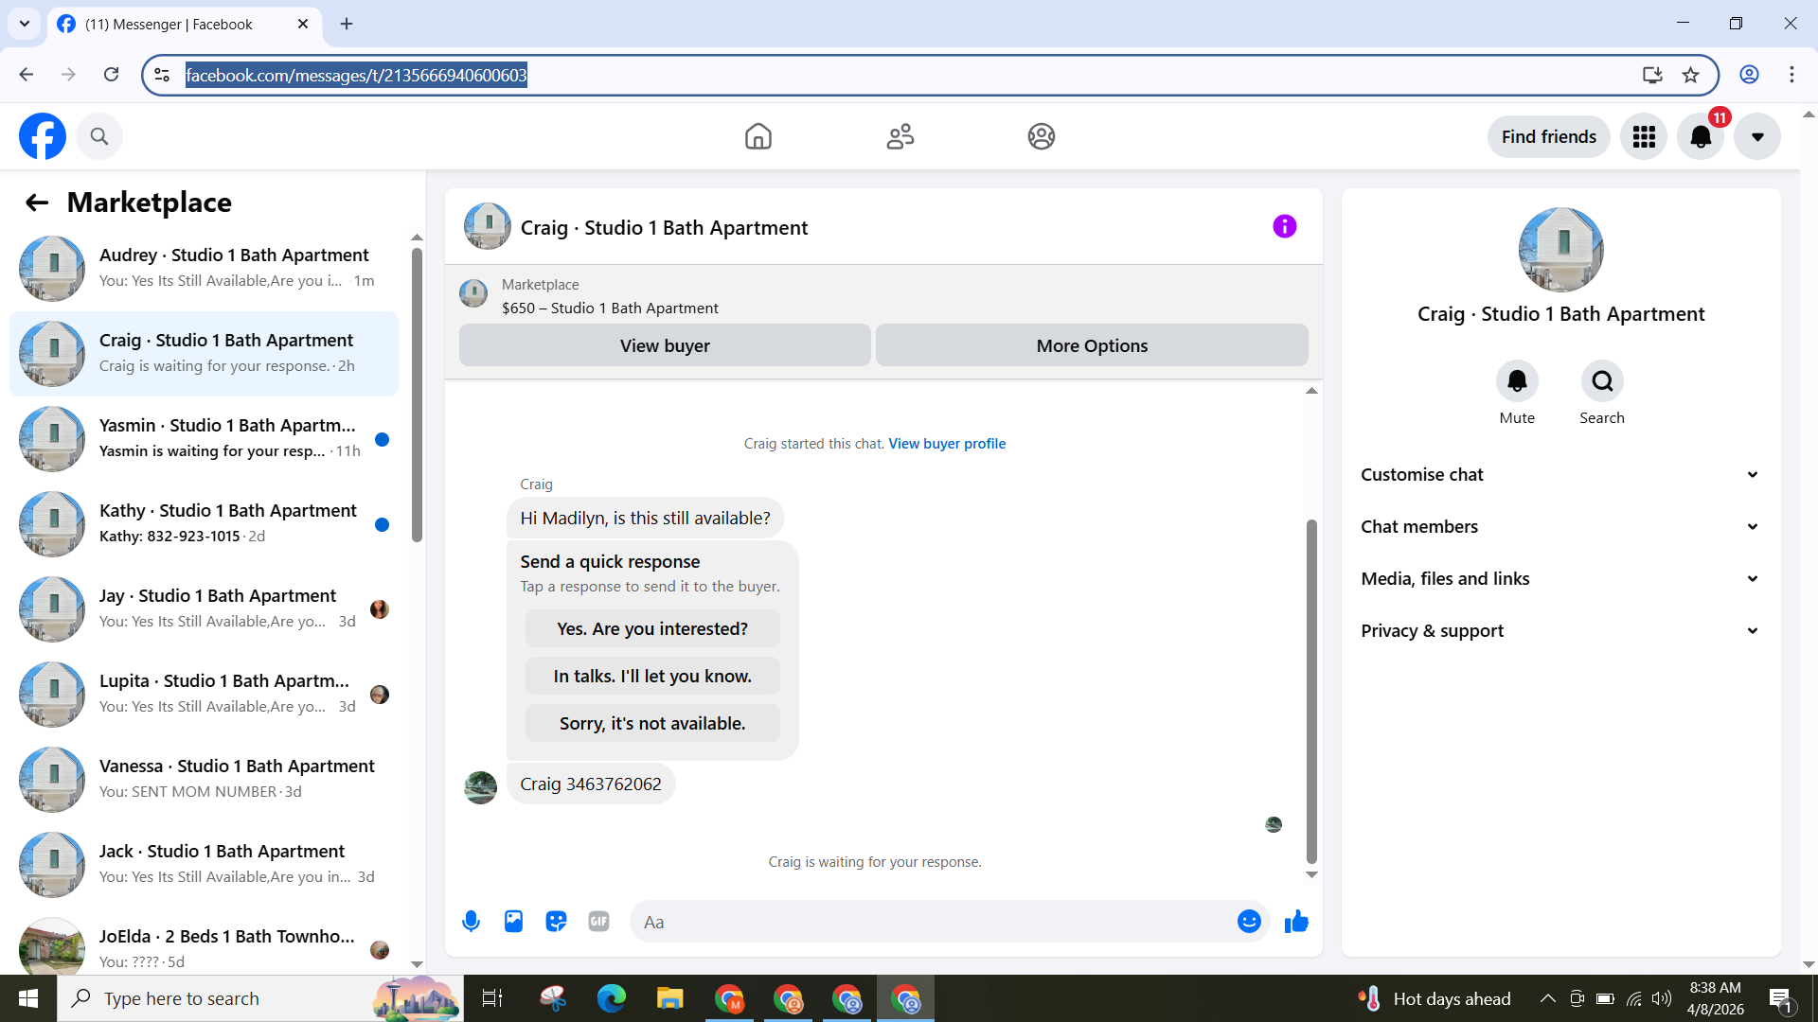
Task: Open the account dropdown arrow in header
Action: coord(1757,137)
